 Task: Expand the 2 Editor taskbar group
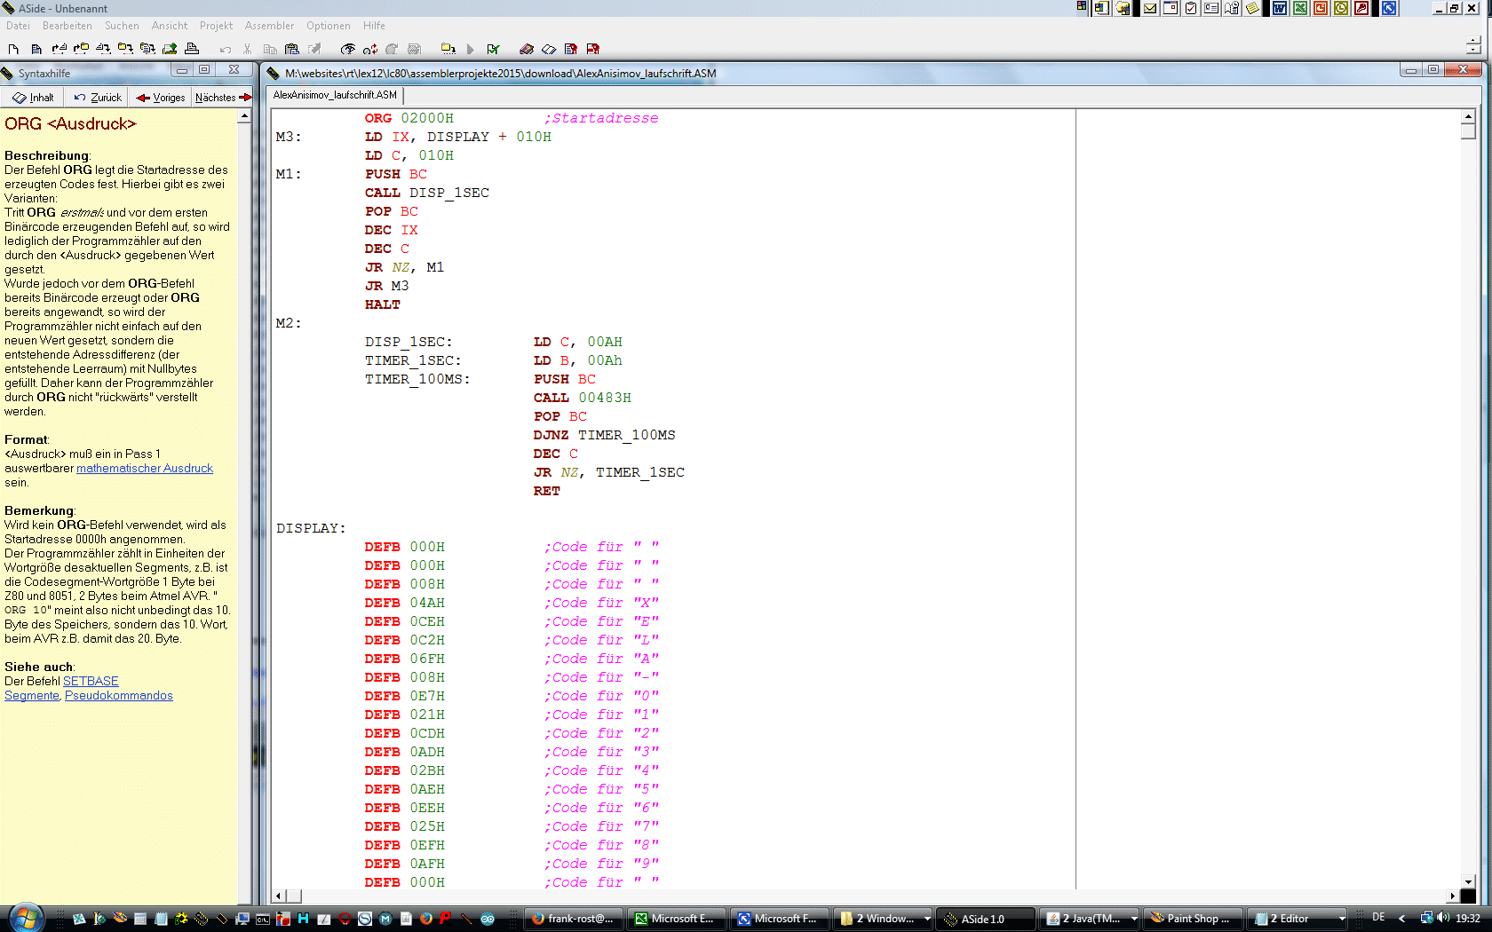coord(1342,919)
